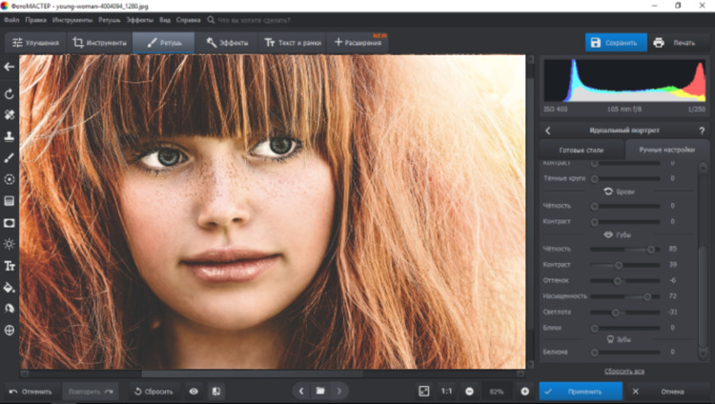Select the stamp tool in the left toolbar
Viewport: 715px width, 404px height.
pyautogui.click(x=10, y=136)
